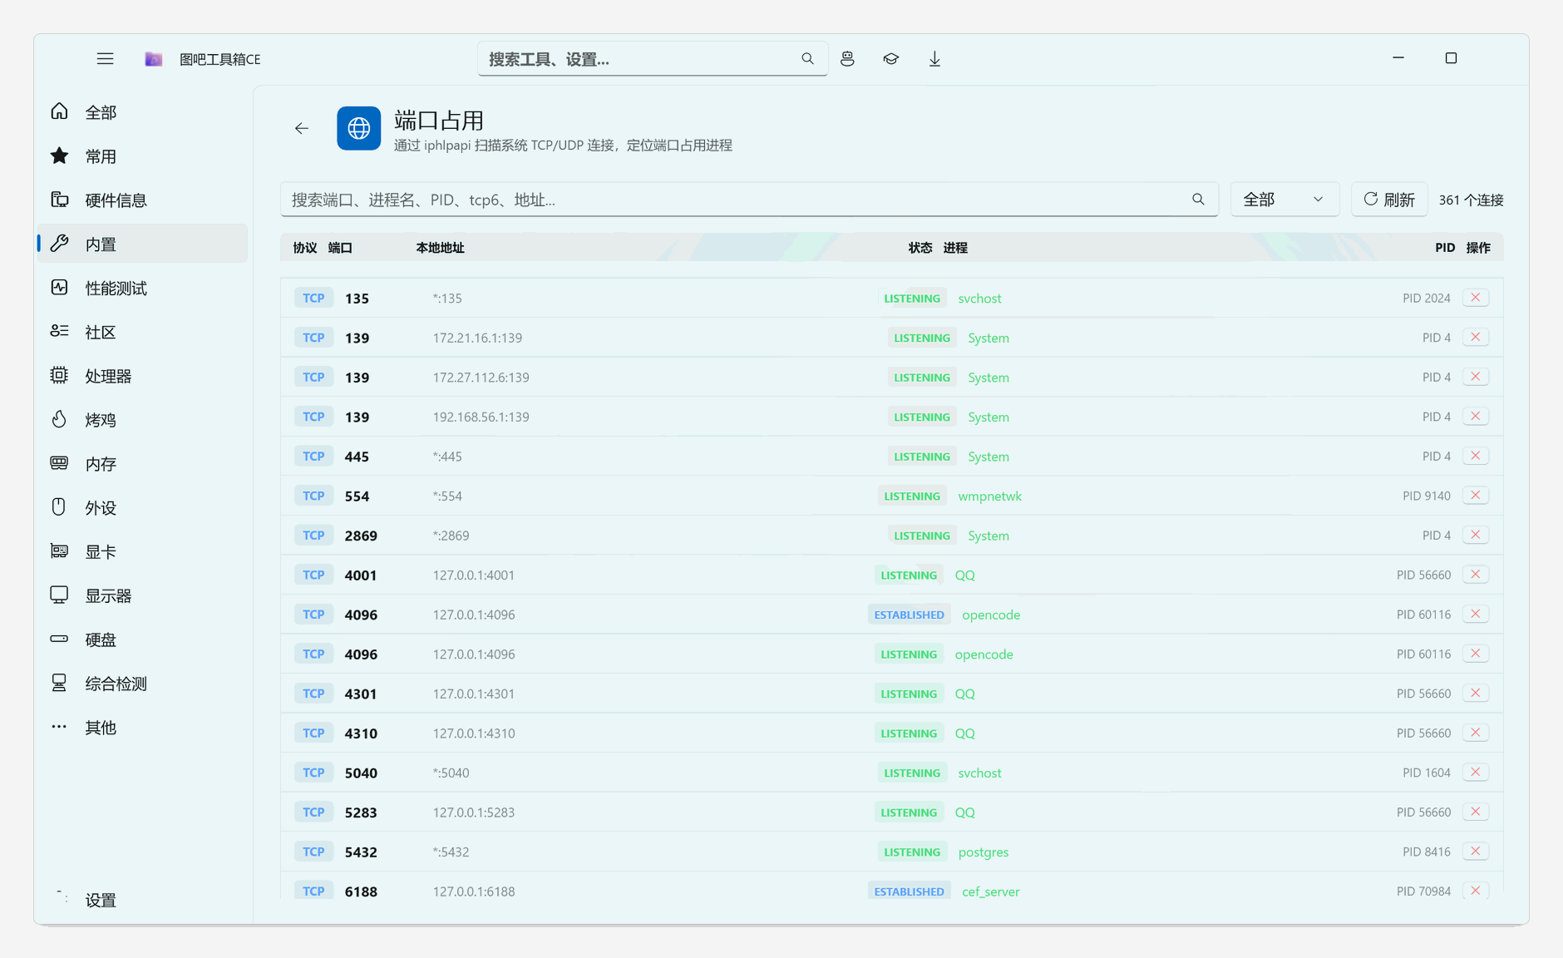This screenshot has width=1563, height=958.
Task: Kill the System process on port 445
Action: pos(1476,456)
